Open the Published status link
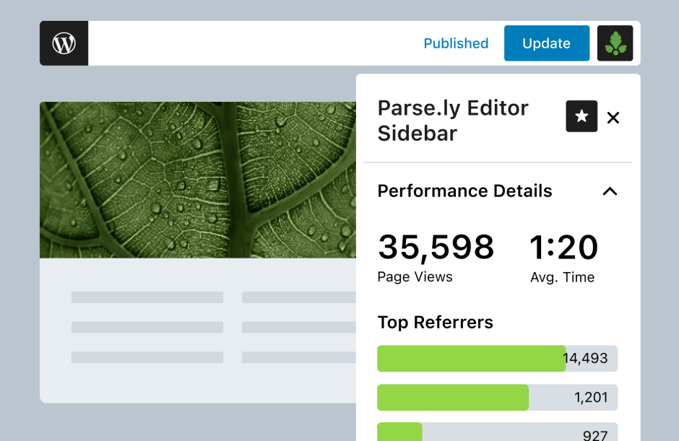The image size is (679, 441). click(x=456, y=43)
